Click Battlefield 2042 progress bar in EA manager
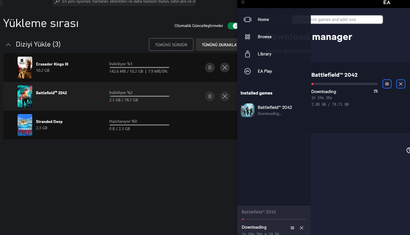The height and width of the screenshot is (235, 410). point(344,84)
